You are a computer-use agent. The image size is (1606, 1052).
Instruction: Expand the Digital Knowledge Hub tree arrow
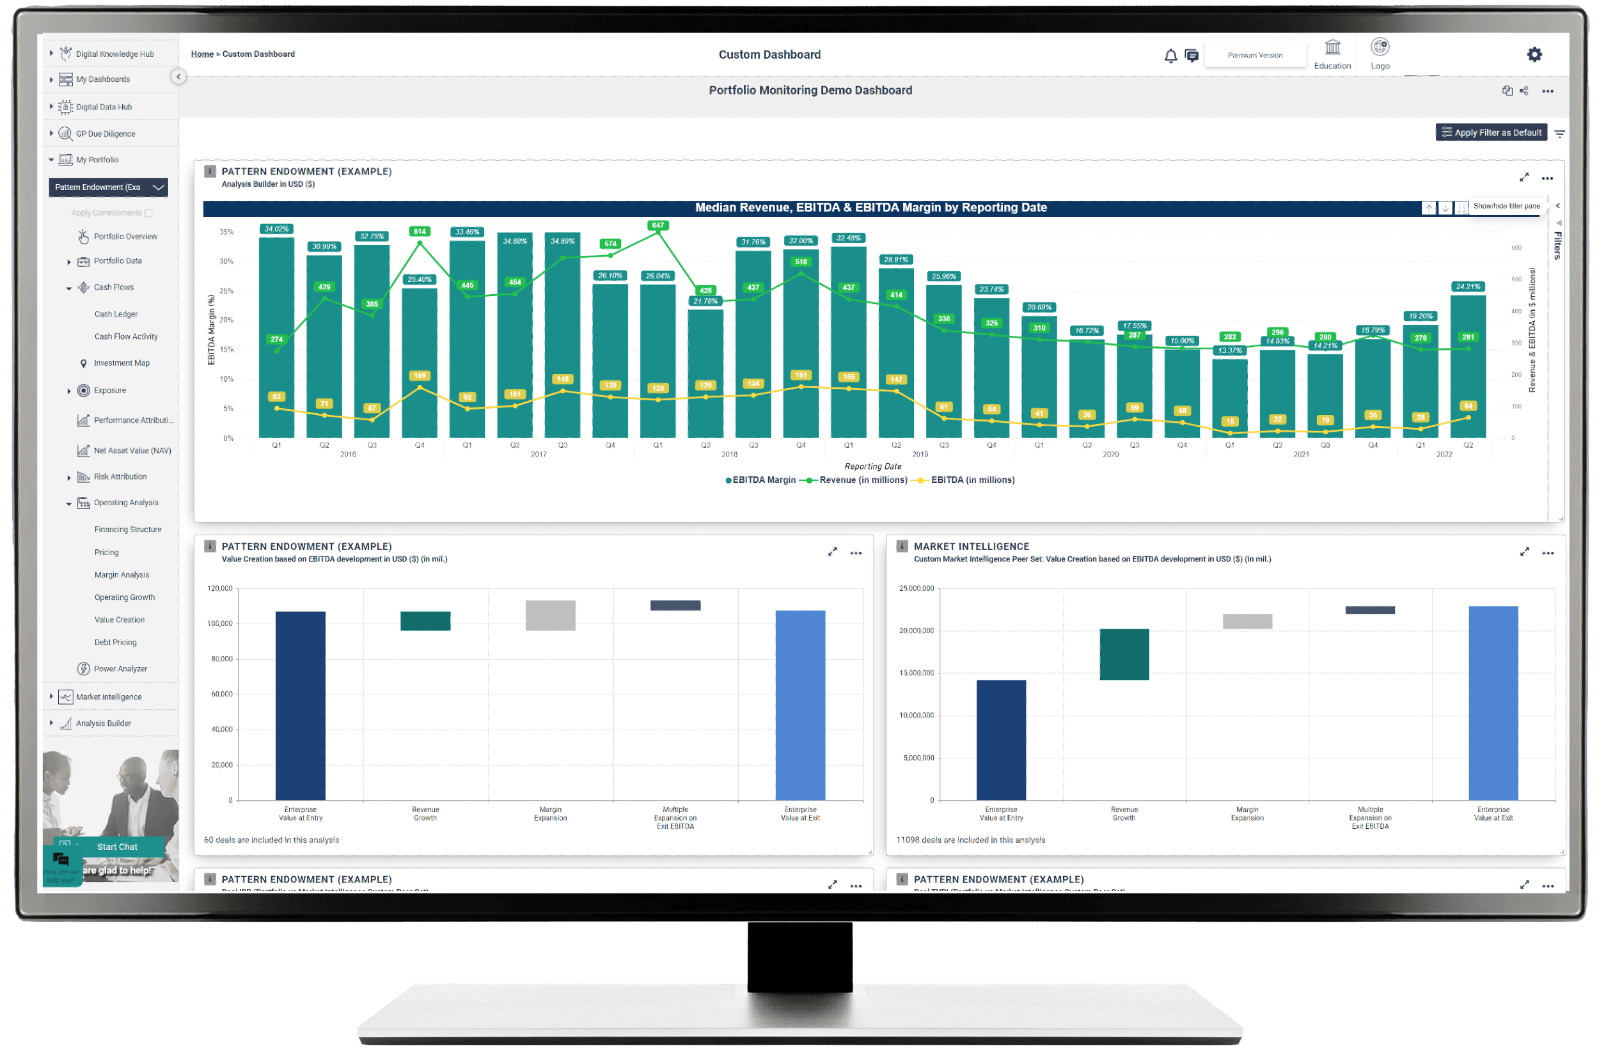tap(51, 53)
